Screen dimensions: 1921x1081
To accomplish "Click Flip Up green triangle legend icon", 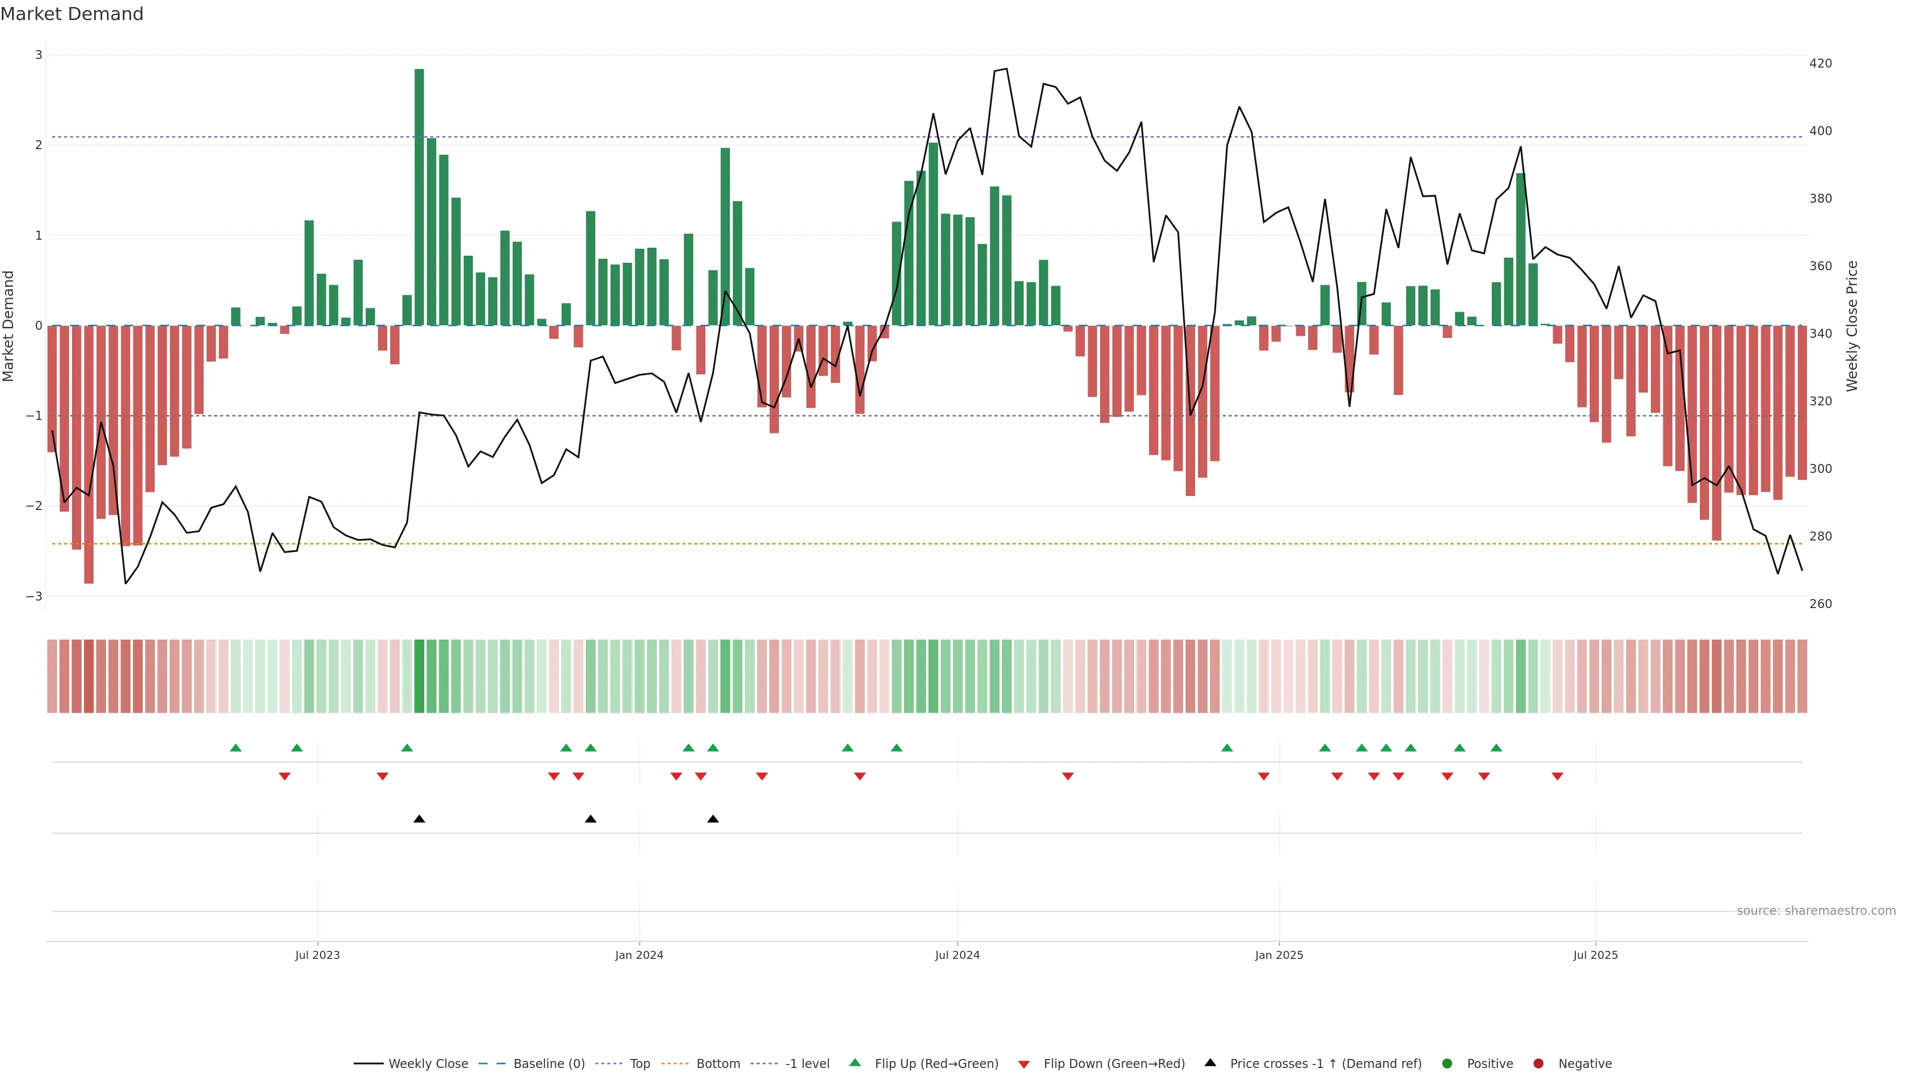I will (x=855, y=1063).
